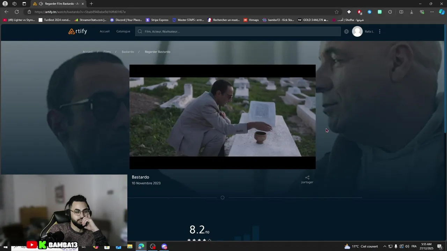Bookmark the page with the star icon
Viewport: 447px width, 251px height.
click(x=337, y=12)
